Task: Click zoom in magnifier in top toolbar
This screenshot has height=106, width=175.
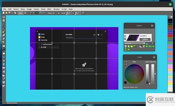Action: point(28,13)
